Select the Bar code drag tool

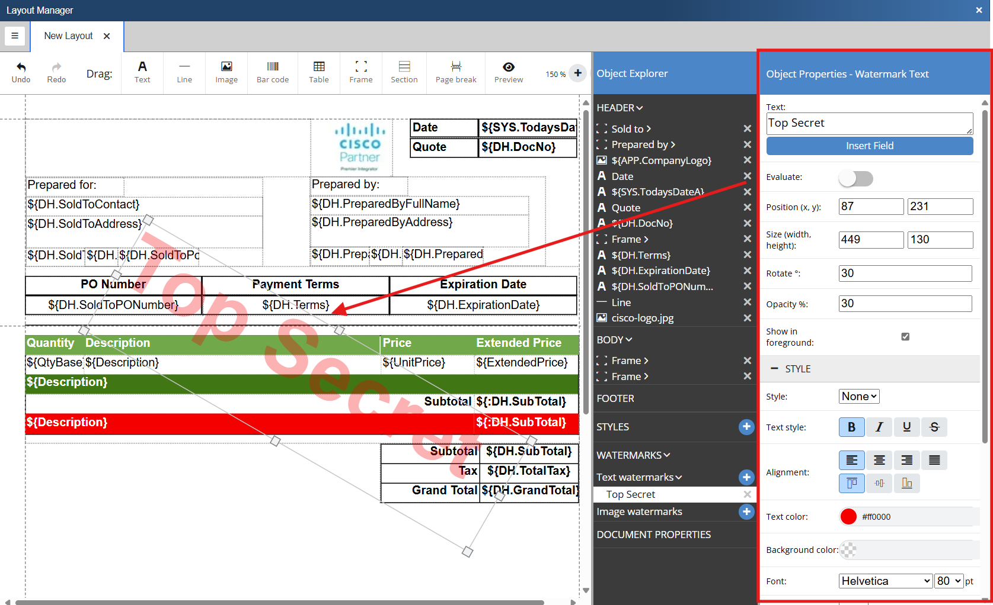(x=272, y=72)
